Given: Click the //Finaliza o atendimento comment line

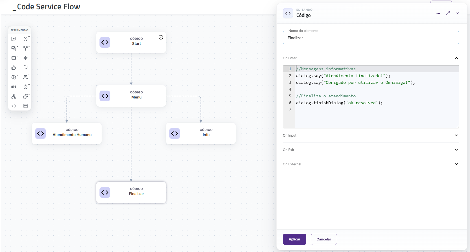Looking at the screenshot, I should tap(326, 96).
